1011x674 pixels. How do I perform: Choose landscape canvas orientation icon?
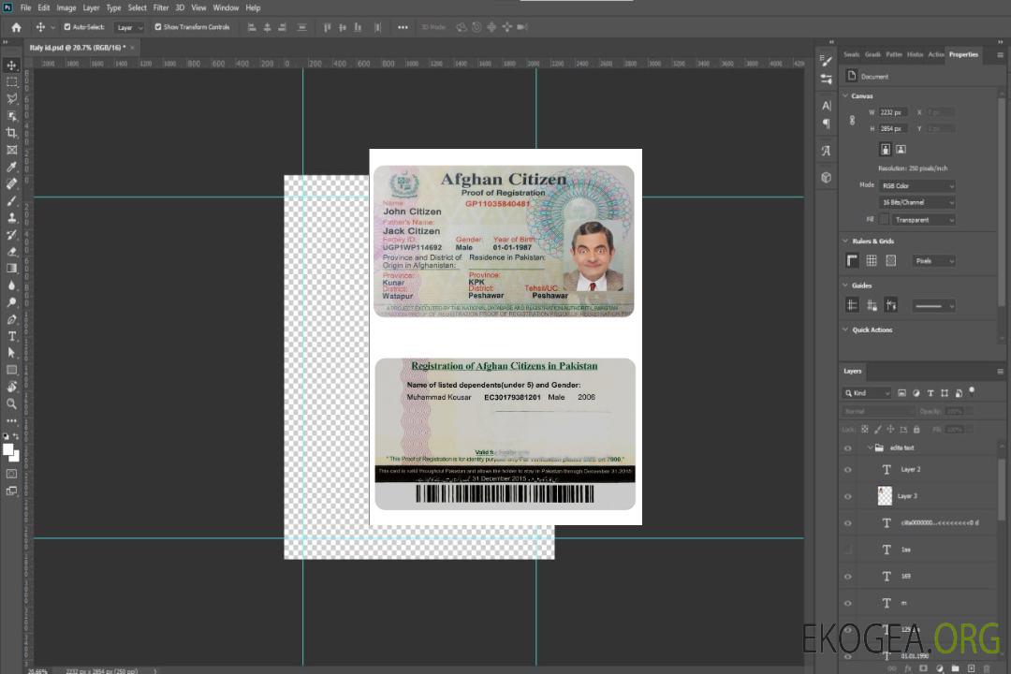tap(901, 149)
